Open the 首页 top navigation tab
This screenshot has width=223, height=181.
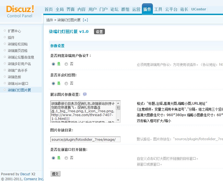pyautogui.click(x=49, y=9)
